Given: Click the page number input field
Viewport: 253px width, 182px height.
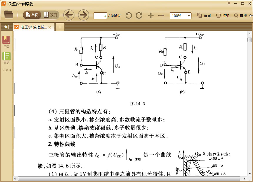Looking at the screenshot, I should pyautogui.click(x=100, y=16).
